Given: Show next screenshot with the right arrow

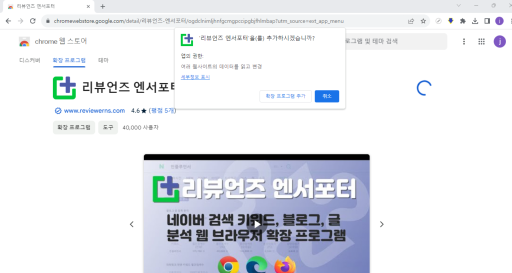Looking at the screenshot, I should pyautogui.click(x=381, y=224).
